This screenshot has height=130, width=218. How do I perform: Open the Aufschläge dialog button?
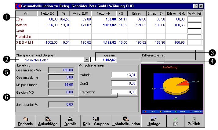[x=48, y=121]
